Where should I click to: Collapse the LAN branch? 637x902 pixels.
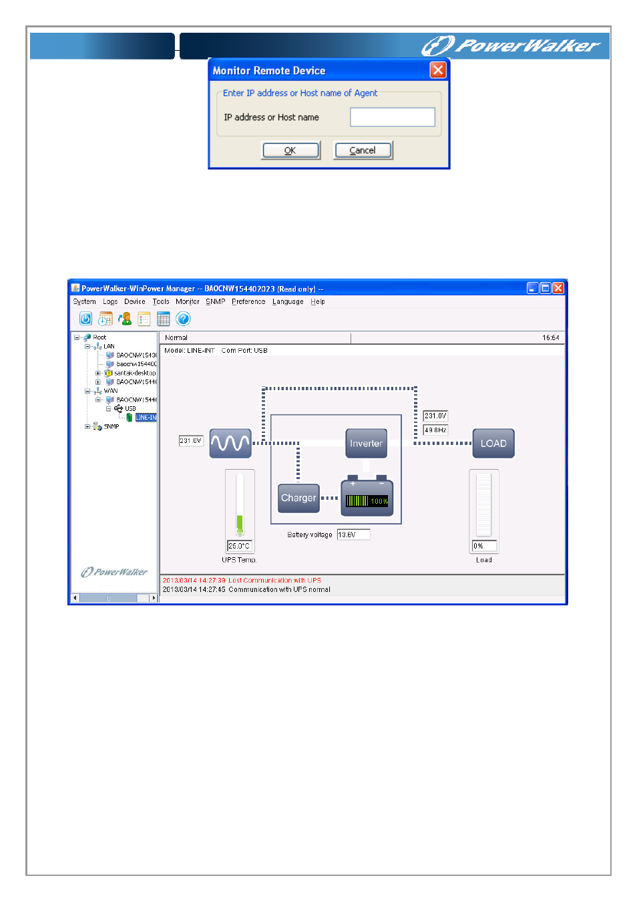87,346
